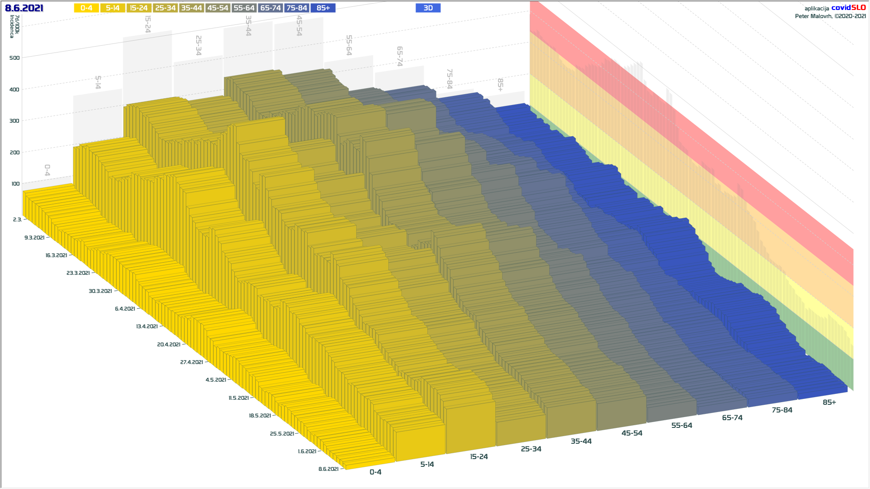Click the Peter Malovrh copyright text
This screenshot has width=870, height=489.
pos(830,16)
